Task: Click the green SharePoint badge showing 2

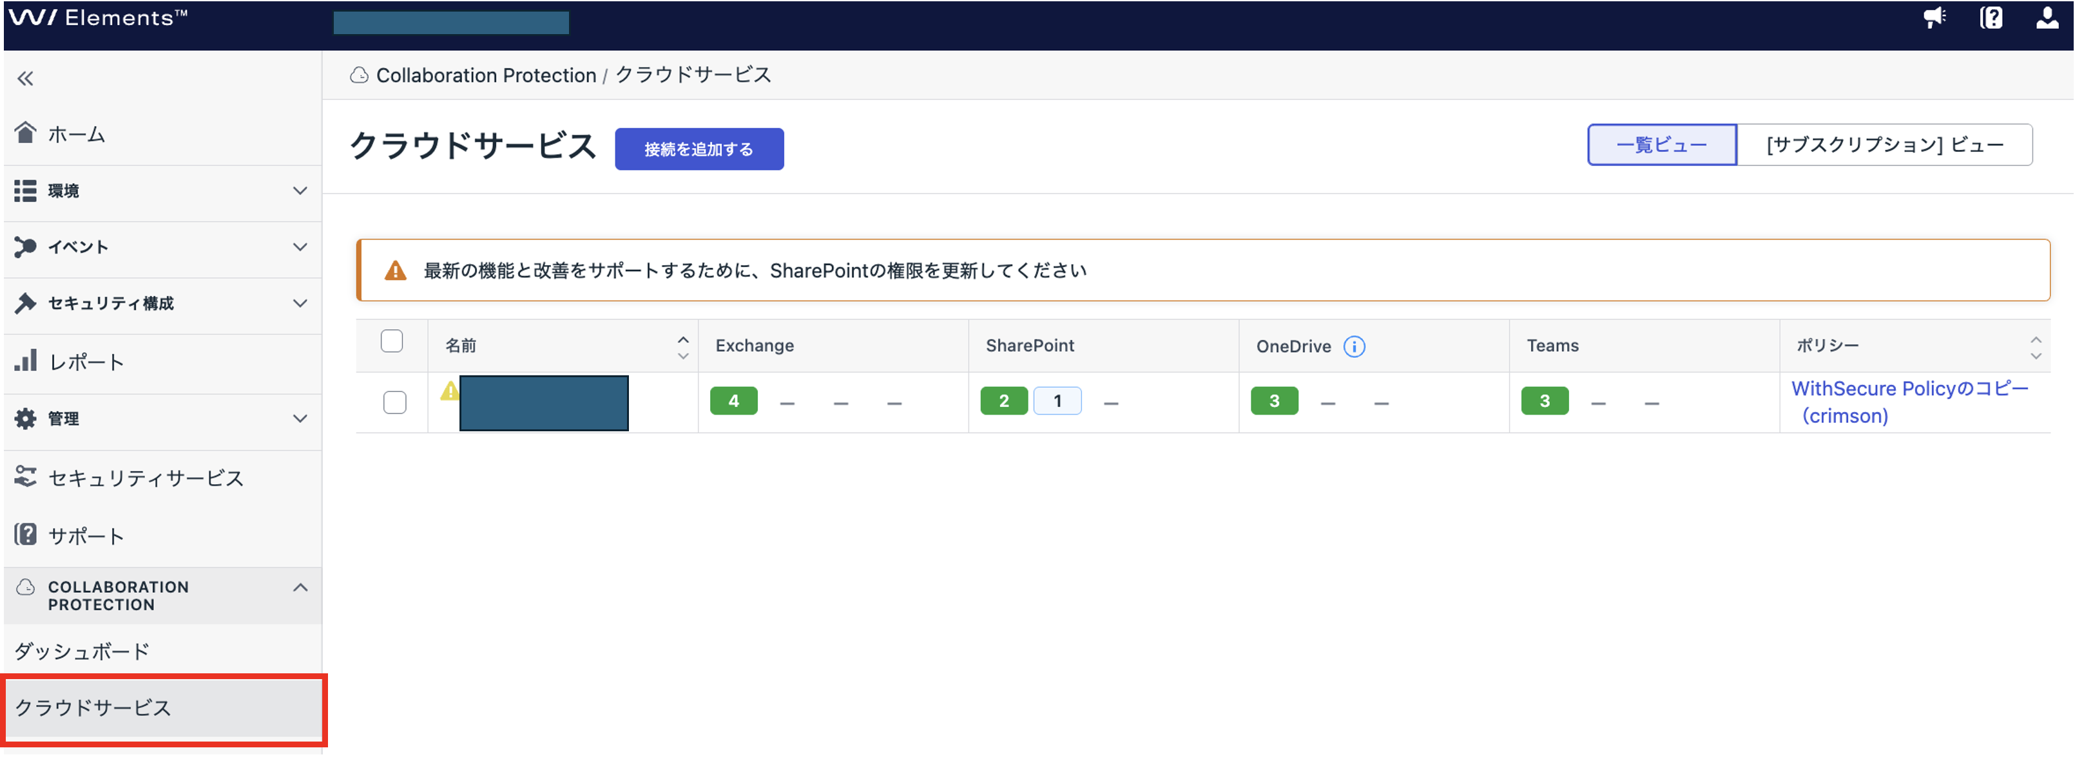Action: (1004, 401)
